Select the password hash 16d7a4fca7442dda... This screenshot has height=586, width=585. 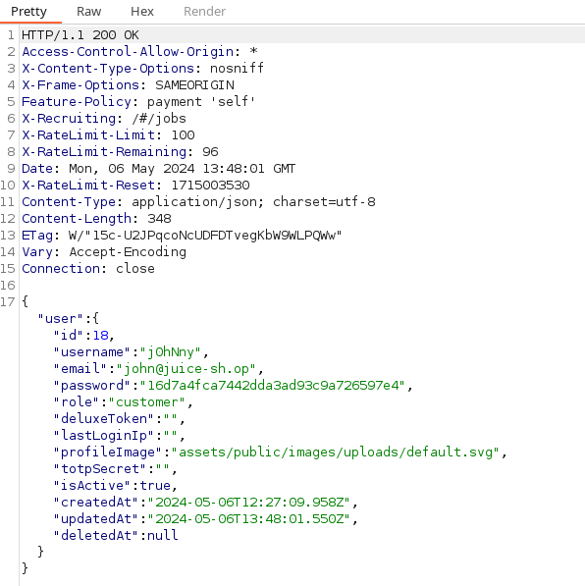[x=273, y=386]
